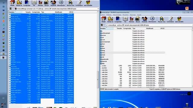Sort by Tamaño in the minecraft.jar window

(x=119, y=28)
